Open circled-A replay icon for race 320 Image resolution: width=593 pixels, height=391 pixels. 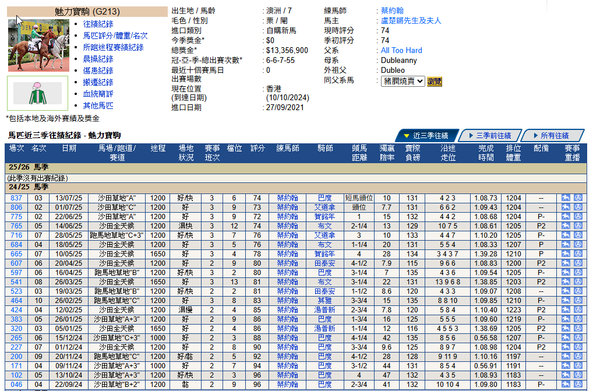coord(578,328)
